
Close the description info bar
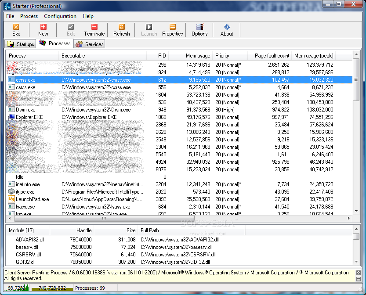[x=358, y=272]
